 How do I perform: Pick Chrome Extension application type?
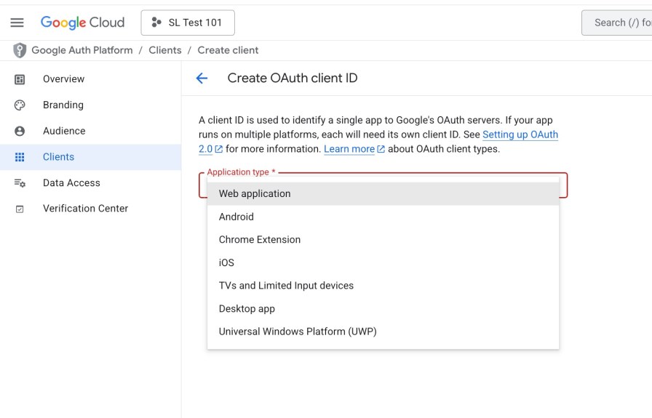(260, 239)
